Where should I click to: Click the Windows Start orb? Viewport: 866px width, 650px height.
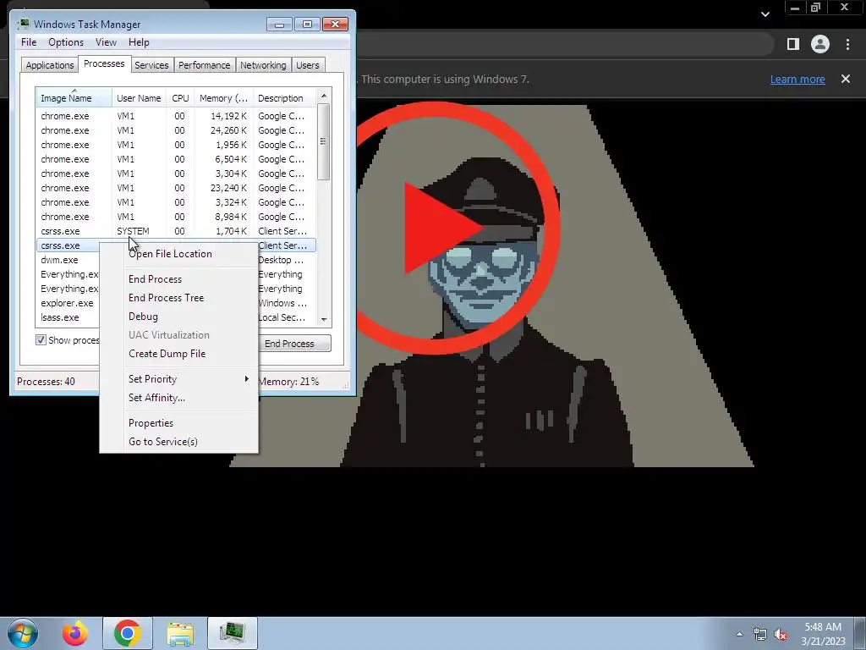pyautogui.click(x=23, y=633)
